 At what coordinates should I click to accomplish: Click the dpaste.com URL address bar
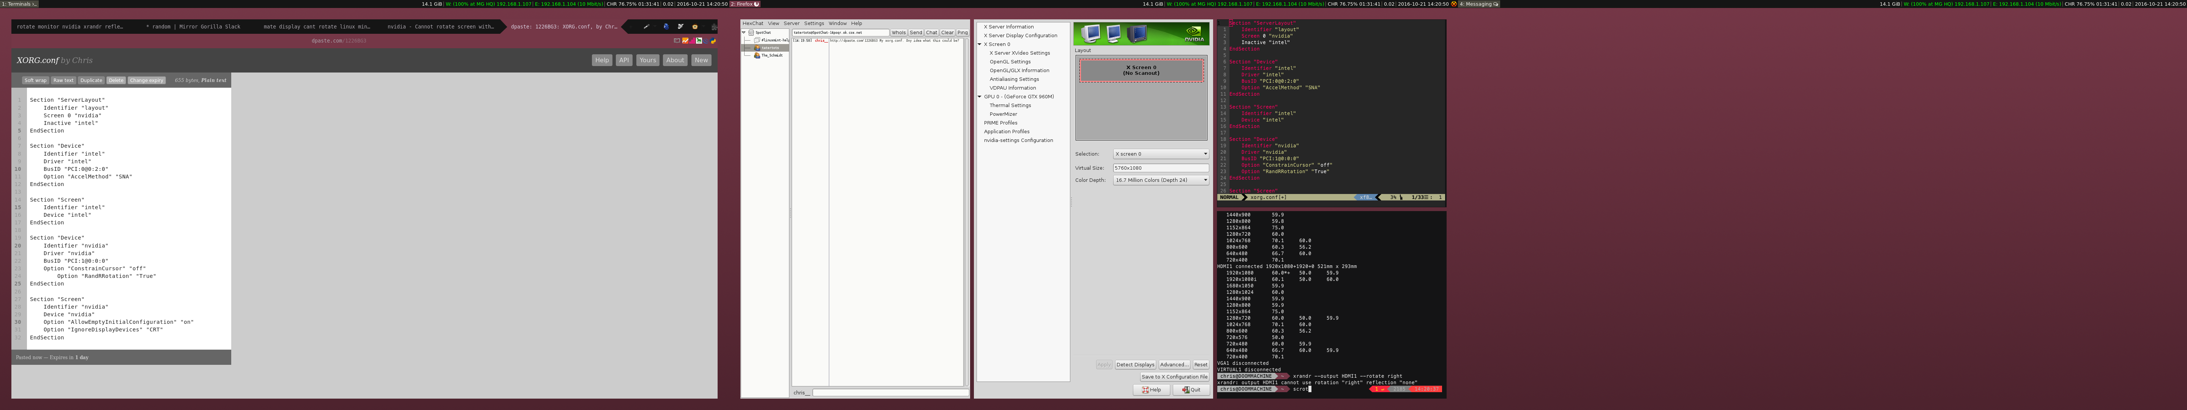pyautogui.click(x=339, y=40)
